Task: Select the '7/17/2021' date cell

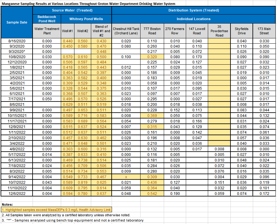Action: click(x=17, y=99)
